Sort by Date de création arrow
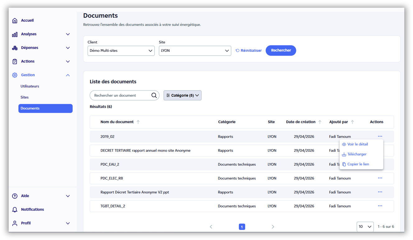The height and width of the screenshot is (240, 413). pos(320,122)
